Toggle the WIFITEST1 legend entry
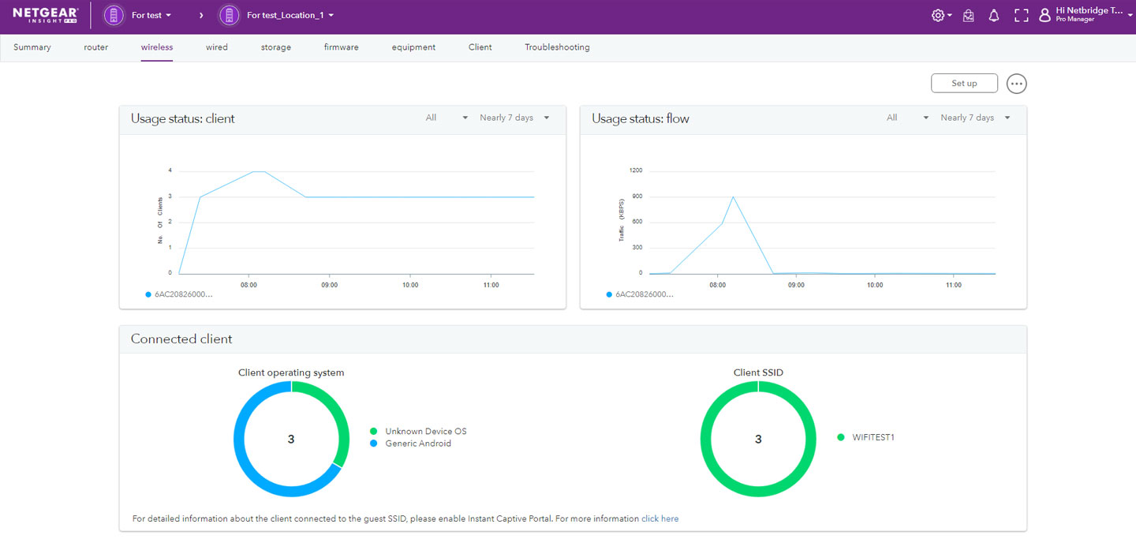 tap(873, 437)
